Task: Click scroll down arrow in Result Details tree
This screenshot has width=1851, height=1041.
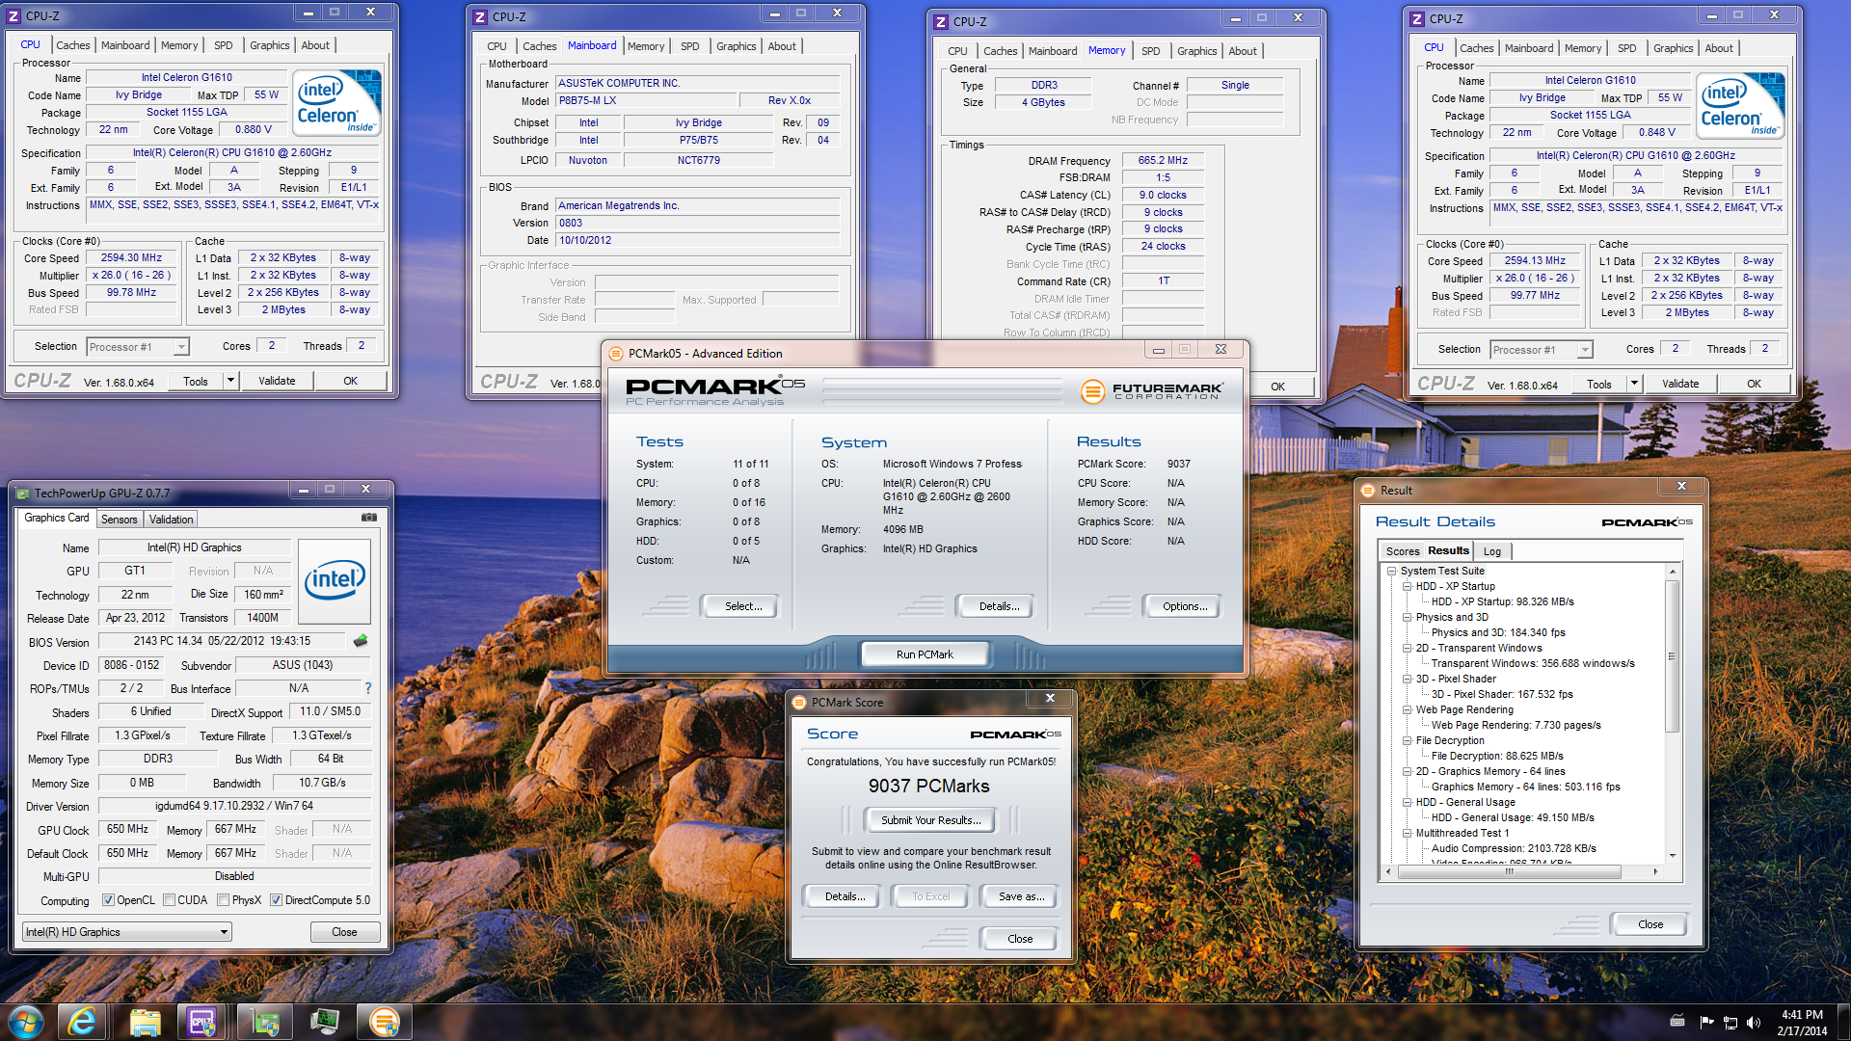Action: tap(1673, 856)
